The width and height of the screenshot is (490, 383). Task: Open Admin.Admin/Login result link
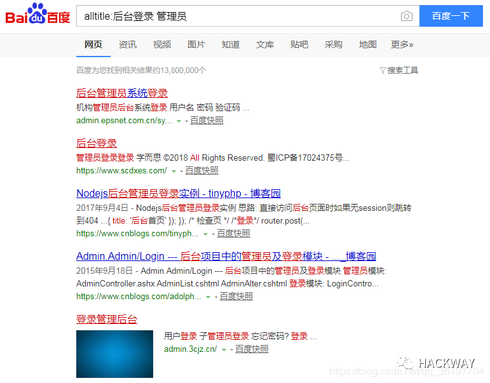(x=226, y=256)
